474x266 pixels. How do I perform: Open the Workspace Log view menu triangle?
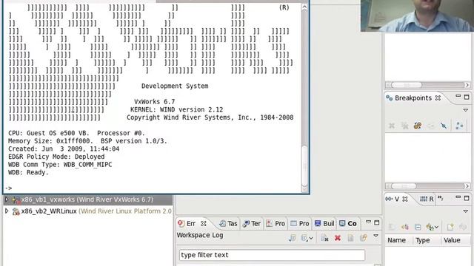tap(375, 236)
